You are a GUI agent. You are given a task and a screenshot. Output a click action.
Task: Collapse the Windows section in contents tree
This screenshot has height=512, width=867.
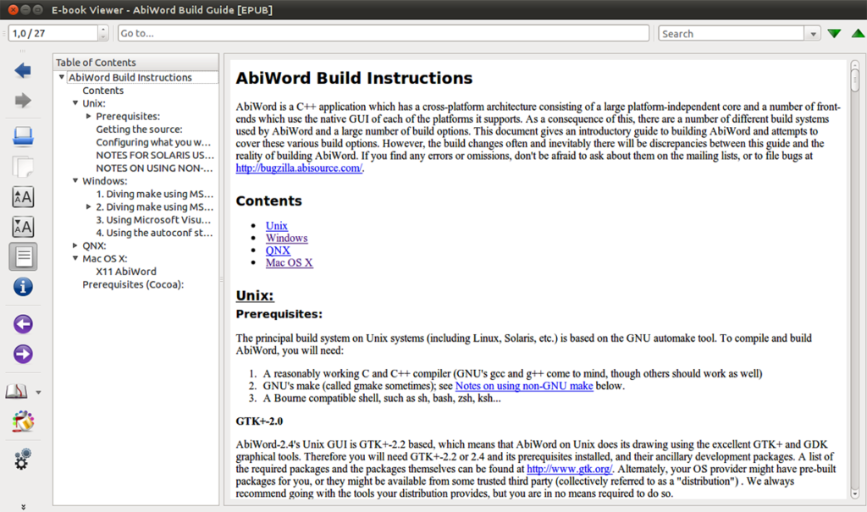76,181
